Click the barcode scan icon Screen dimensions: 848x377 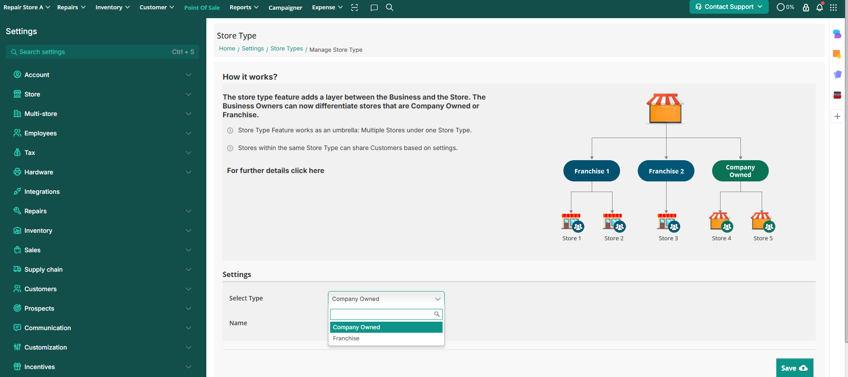click(x=355, y=8)
